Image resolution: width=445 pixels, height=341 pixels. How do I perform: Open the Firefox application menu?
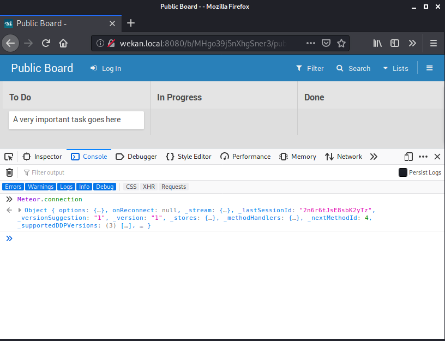coord(432,43)
